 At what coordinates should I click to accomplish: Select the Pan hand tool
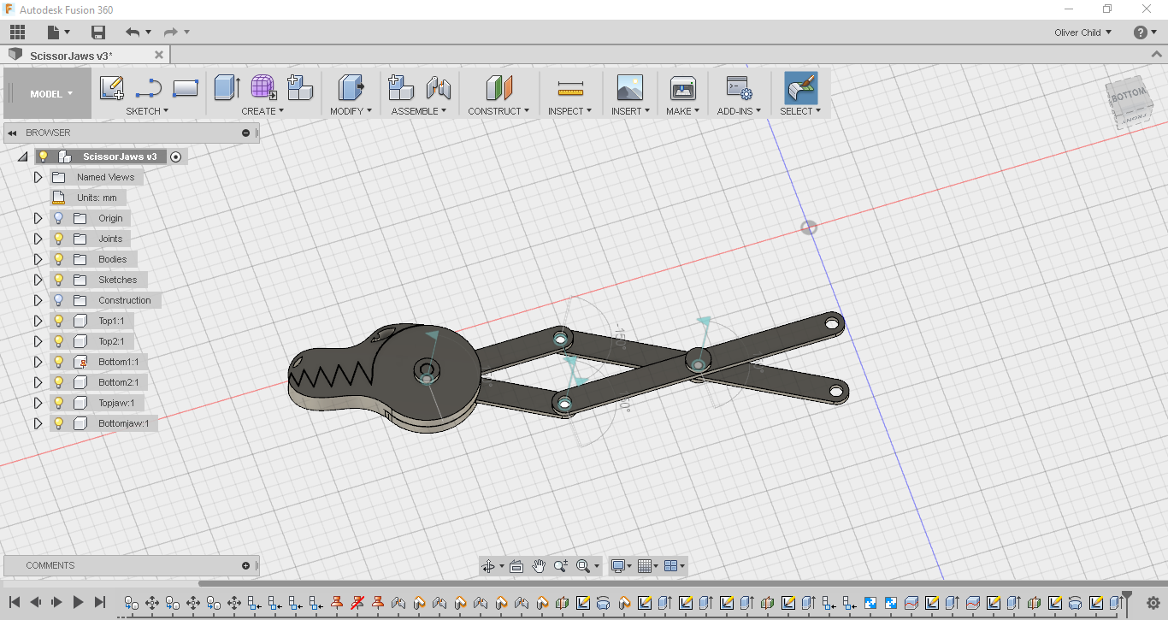pyautogui.click(x=539, y=566)
